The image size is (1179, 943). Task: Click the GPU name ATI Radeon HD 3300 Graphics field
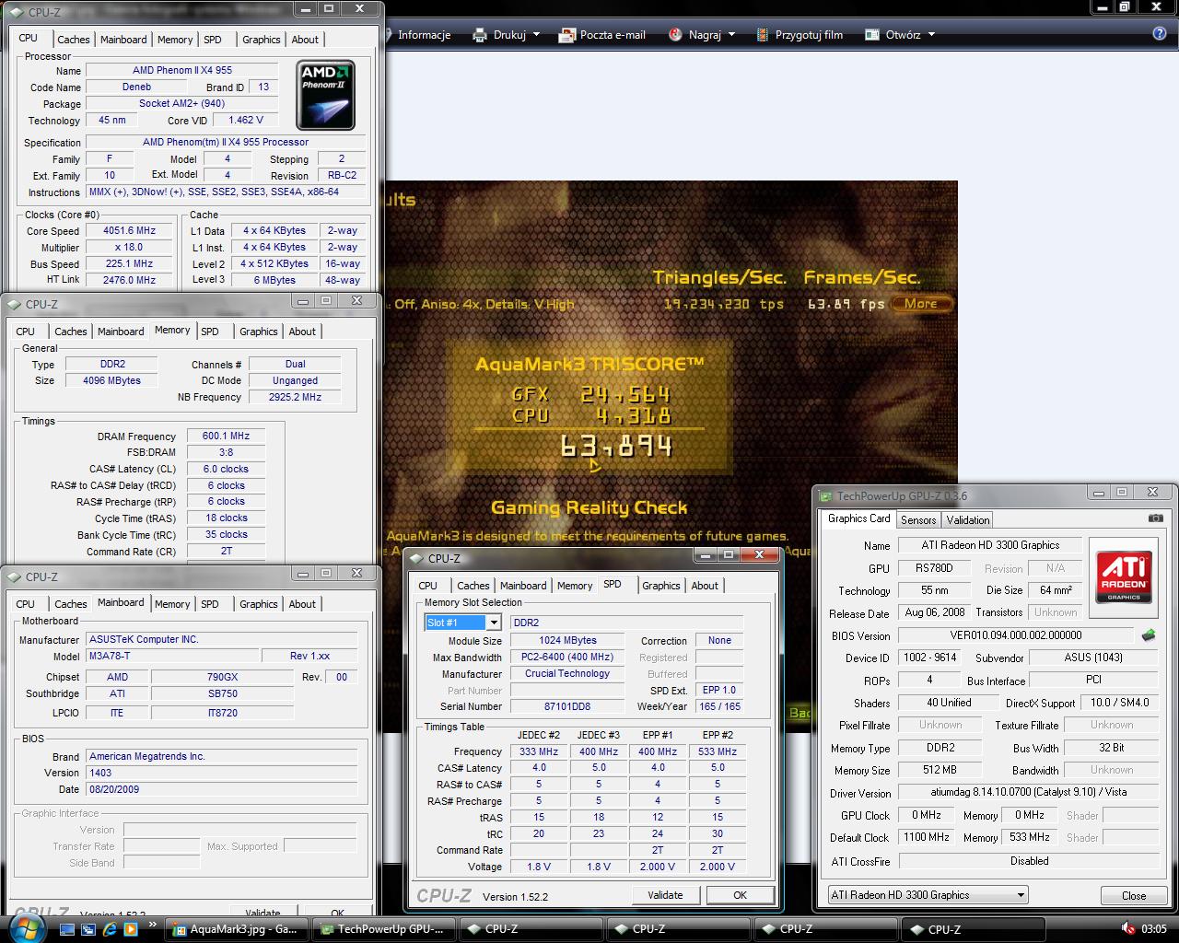click(x=990, y=545)
